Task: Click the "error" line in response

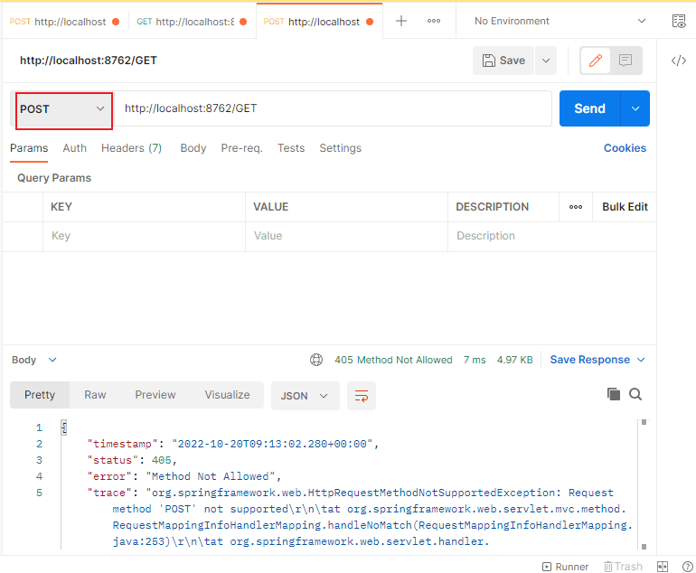Action: 183,476
